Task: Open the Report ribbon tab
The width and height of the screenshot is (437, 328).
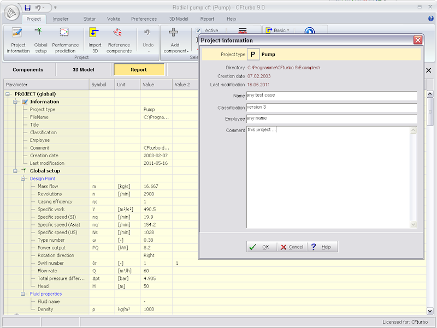Action: click(207, 19)
